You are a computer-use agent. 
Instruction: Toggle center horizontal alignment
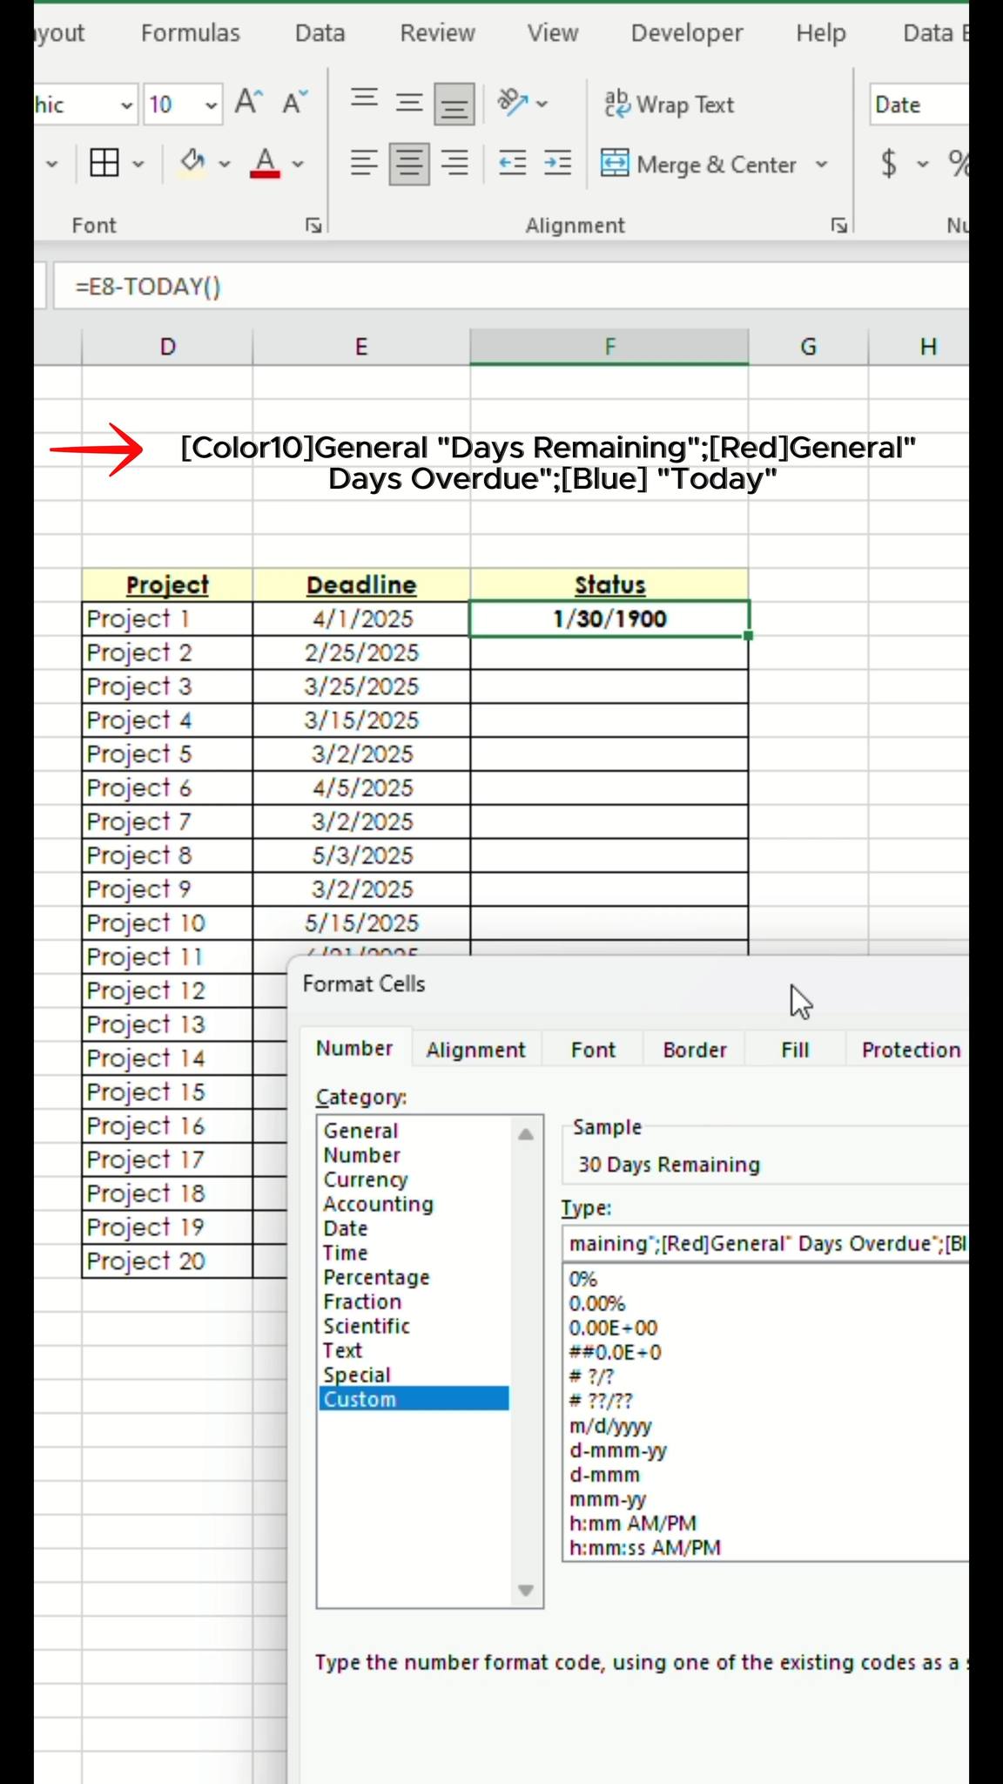[409, 163]
